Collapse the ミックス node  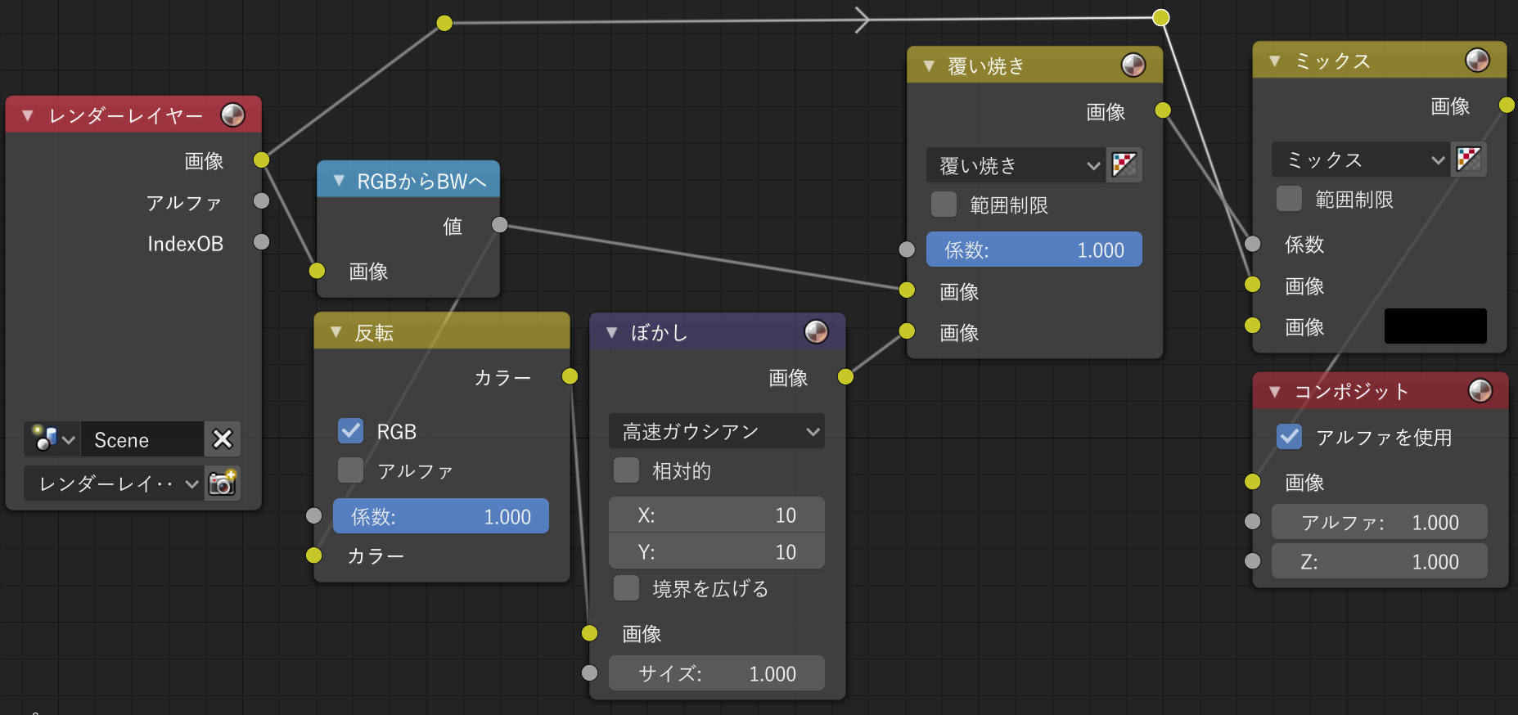click(1274, 61)
